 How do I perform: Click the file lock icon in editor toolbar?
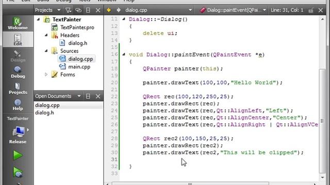[x=311, y=10]
